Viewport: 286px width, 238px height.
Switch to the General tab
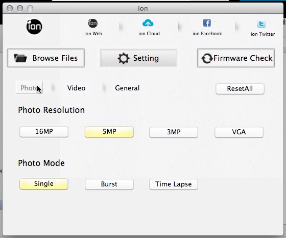(127, 88)
